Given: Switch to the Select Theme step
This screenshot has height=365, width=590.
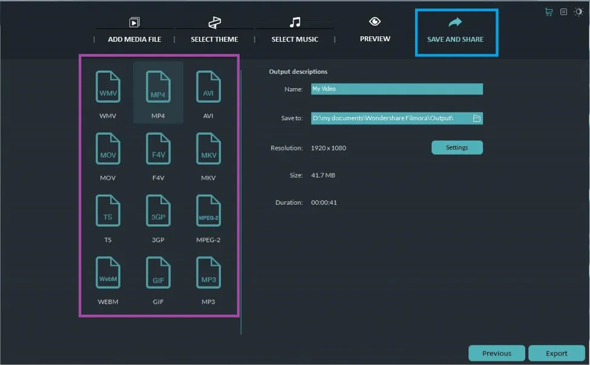Looking at the screenshot, I should click(214, 31).
